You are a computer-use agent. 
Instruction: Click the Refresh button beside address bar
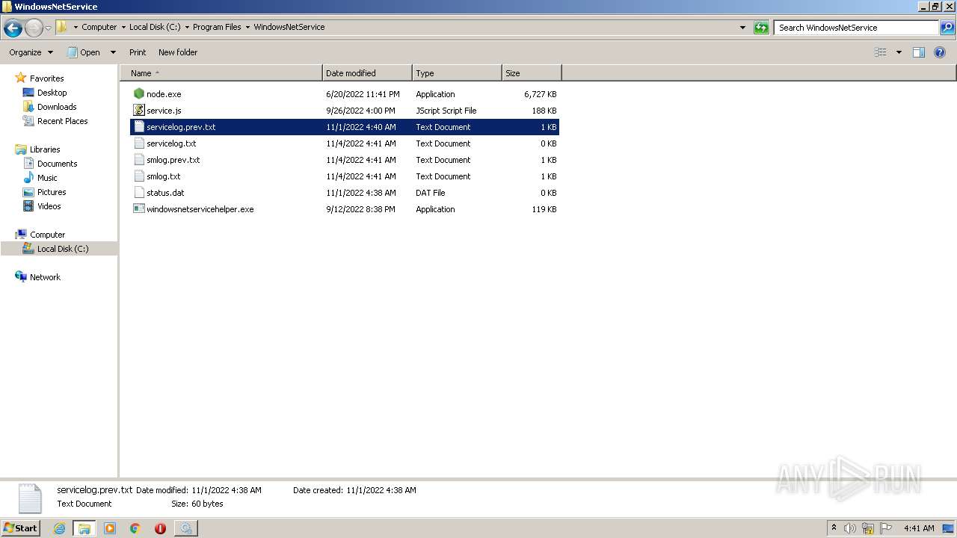(761, 28)
